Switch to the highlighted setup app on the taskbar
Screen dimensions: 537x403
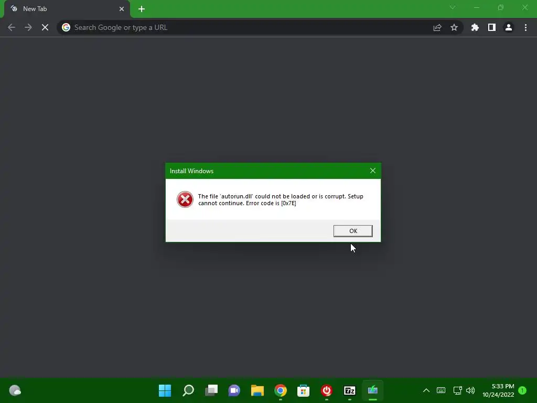(373, 390)
